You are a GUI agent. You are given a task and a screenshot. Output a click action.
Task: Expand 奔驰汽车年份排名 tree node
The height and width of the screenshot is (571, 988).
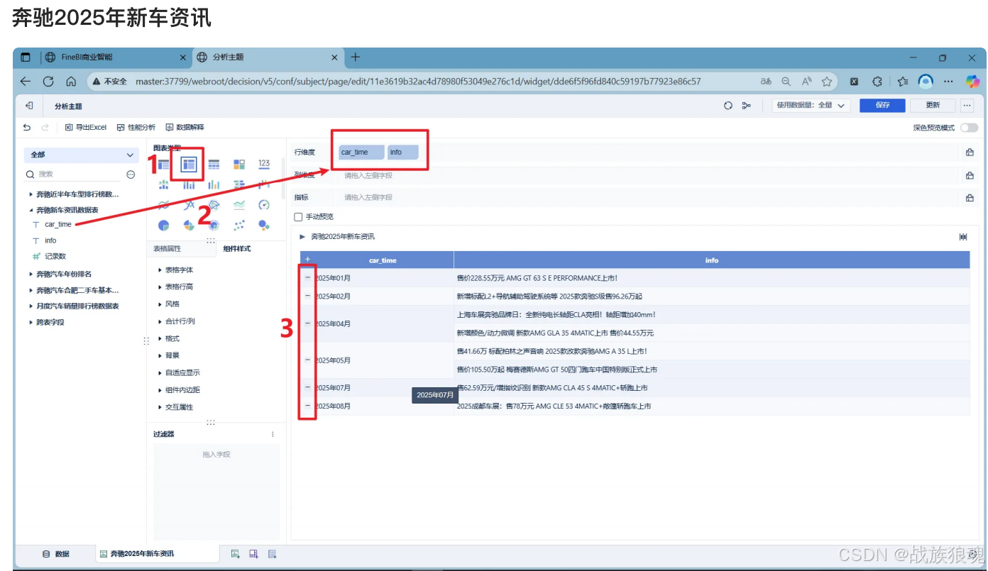click(x=31, y=274)
